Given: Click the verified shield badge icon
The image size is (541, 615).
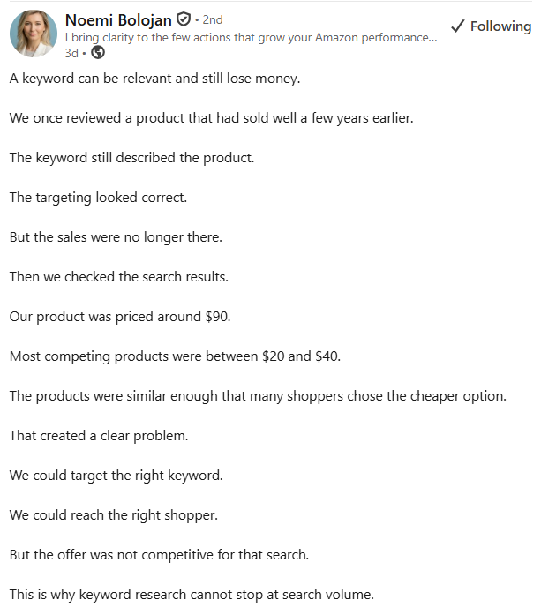Looking at the screenshot, I should click(184, 19).
